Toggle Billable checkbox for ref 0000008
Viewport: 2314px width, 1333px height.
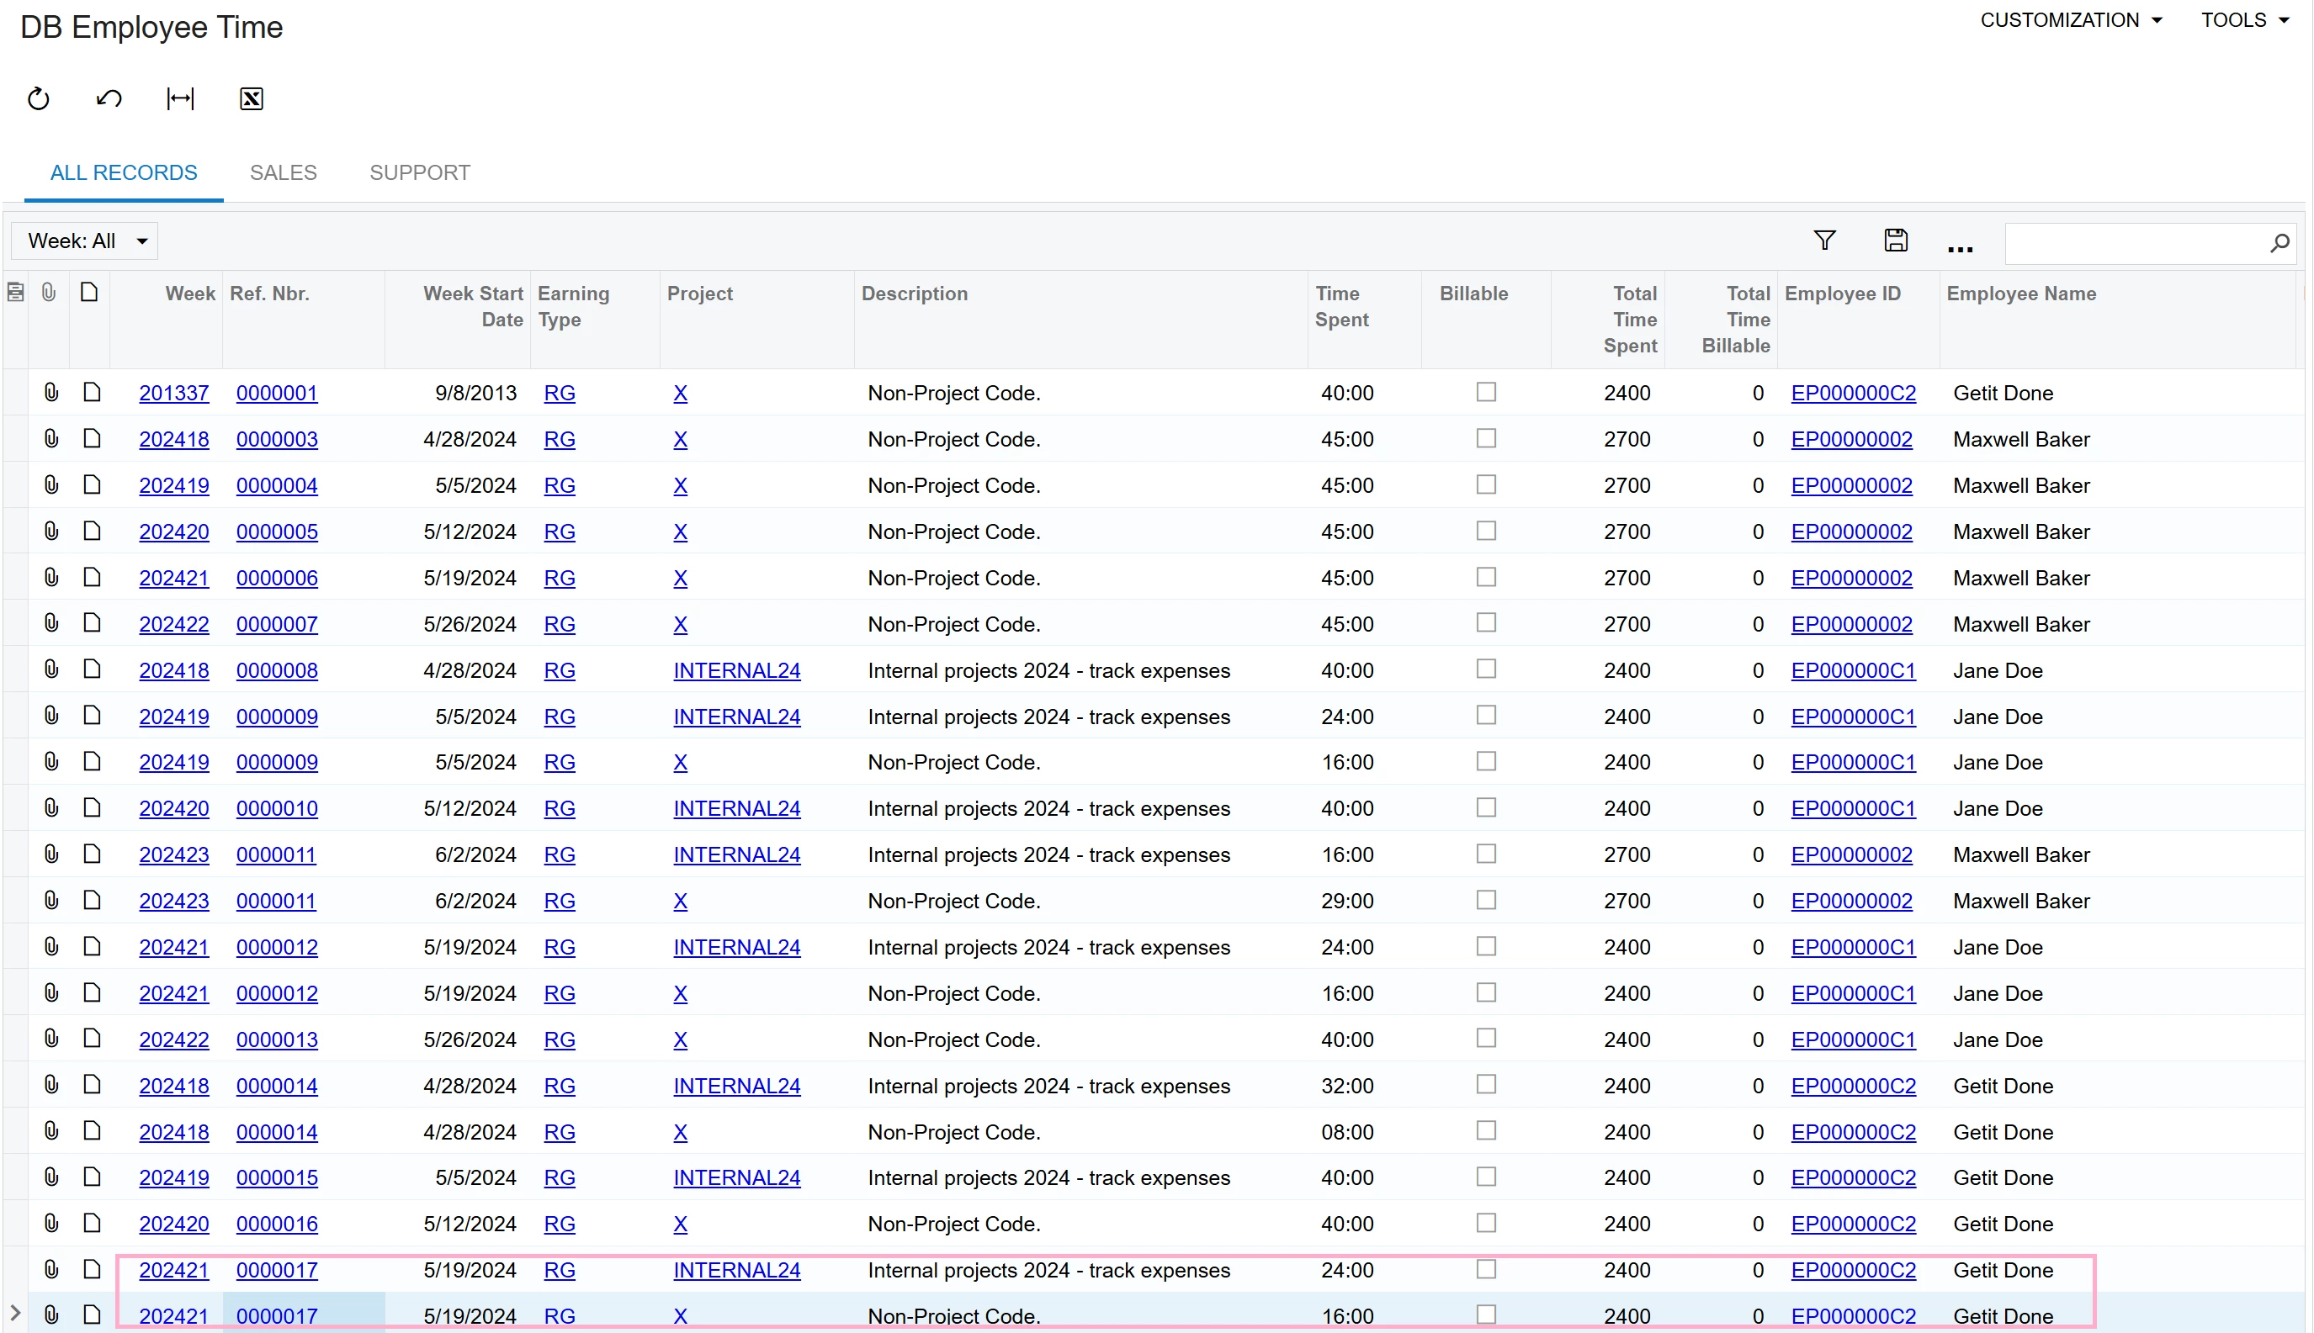[1485, 670]
